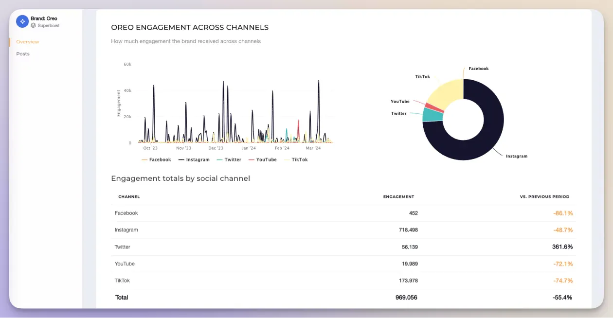613x318 pixels.
Task: Click YouTube engagement value 19.989
Action: 410,264
